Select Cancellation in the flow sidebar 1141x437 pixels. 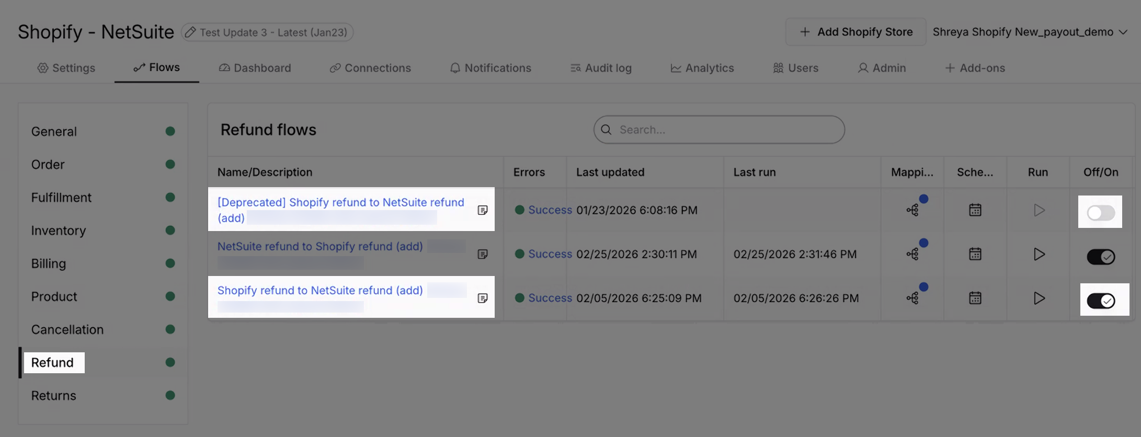(x=103, y=329)
